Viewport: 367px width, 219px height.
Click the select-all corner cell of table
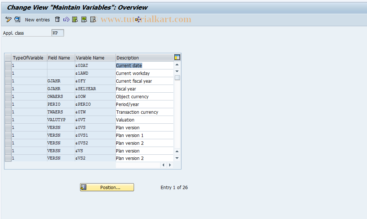8,58
